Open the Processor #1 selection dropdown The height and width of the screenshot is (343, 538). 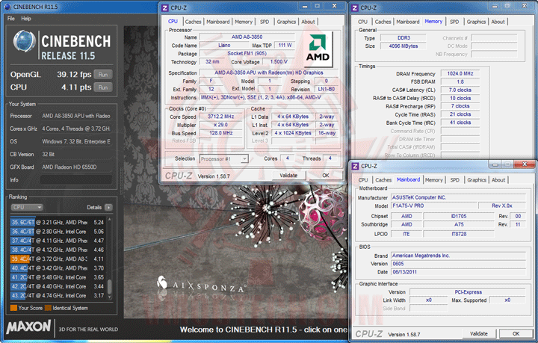(x=223, y=159)
